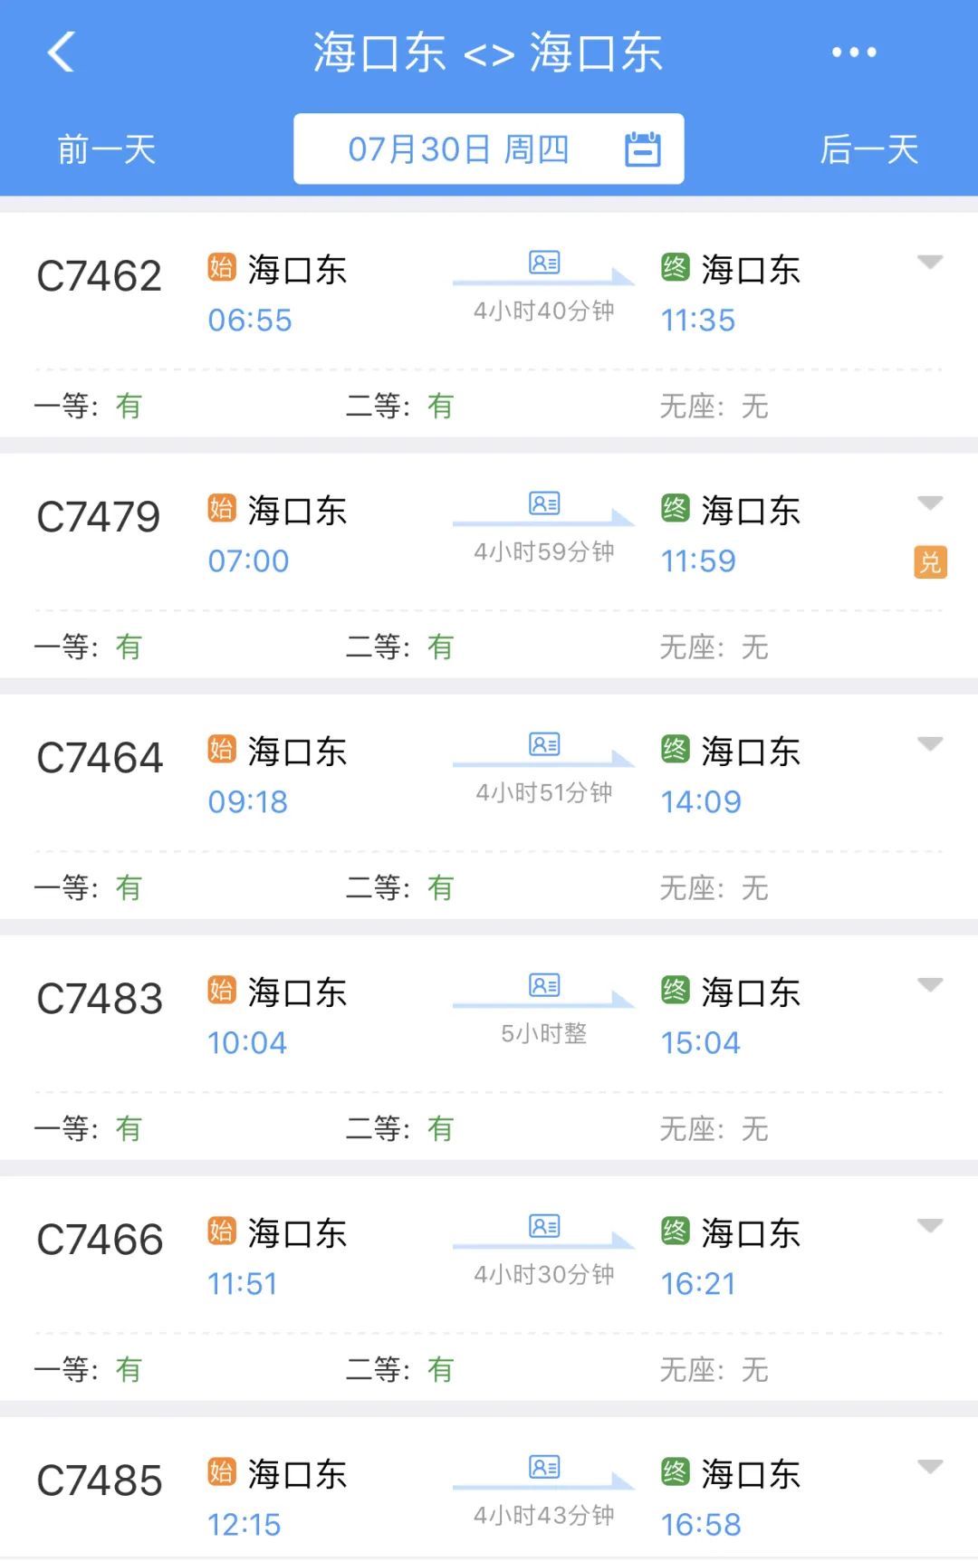Open the calendar date picker icon
The image size is (978, 1562).
pyautogui.click(x=643, y=149)
